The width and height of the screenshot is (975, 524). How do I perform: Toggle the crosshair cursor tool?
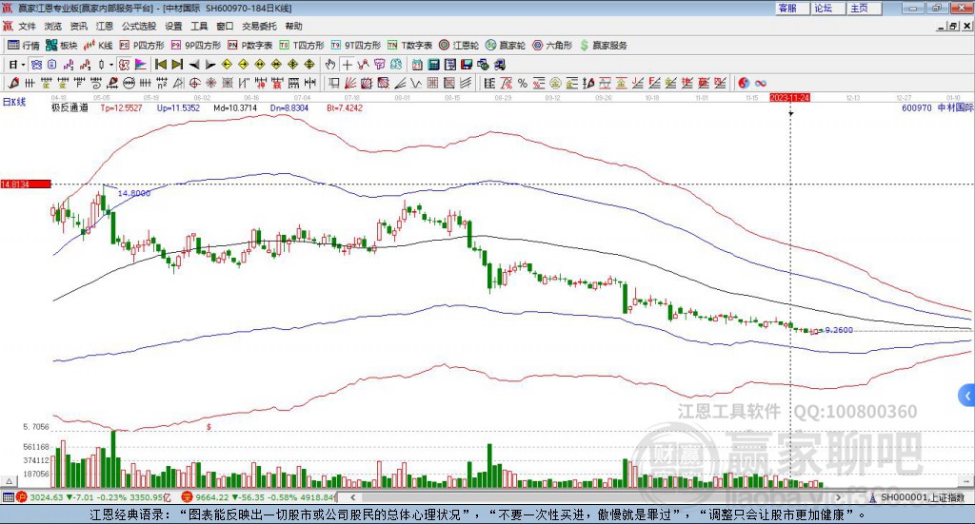pyautogui.click(x=347, y=65)
